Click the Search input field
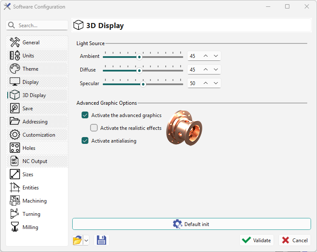Viewport: 317px width, 252px height. click(x=41, y=26)
